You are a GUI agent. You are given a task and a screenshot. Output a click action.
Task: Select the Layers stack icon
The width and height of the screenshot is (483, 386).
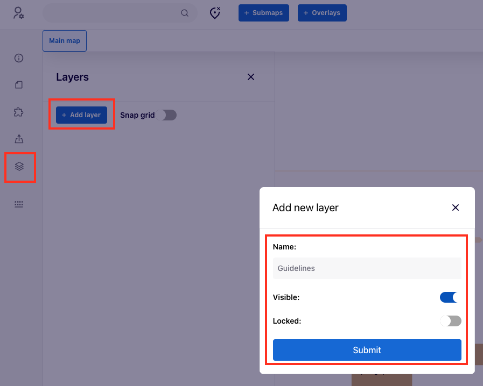tap(19, 167)
